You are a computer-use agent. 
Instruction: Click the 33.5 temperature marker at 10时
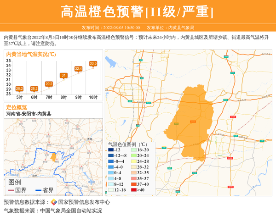click(x=93, y=63)
